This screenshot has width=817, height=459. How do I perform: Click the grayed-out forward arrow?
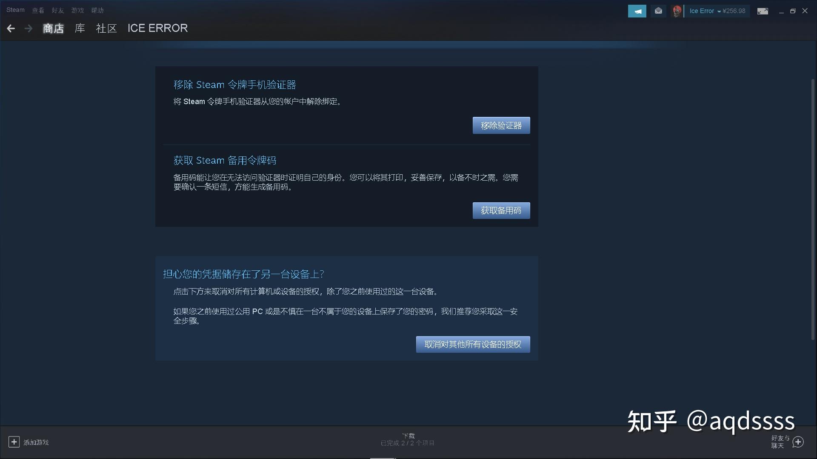click(x=28, y=28)
